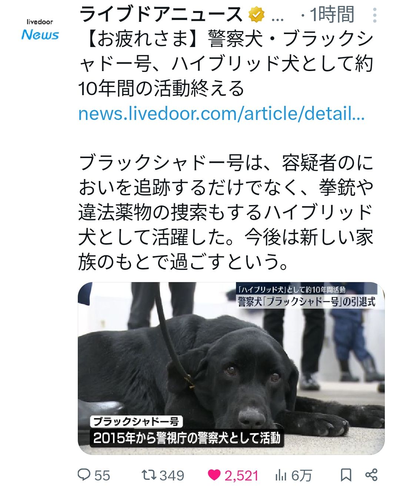Tap the repost arrows icon
The height and width of the screenshot is (489, 400).
pyautogui.click(x=149, y=475)
